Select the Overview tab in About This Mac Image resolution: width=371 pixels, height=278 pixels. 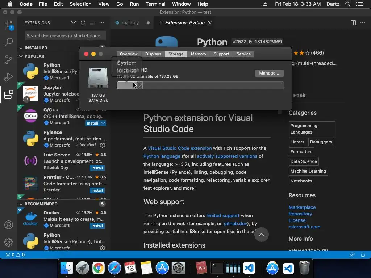click(x=129, y=54)
